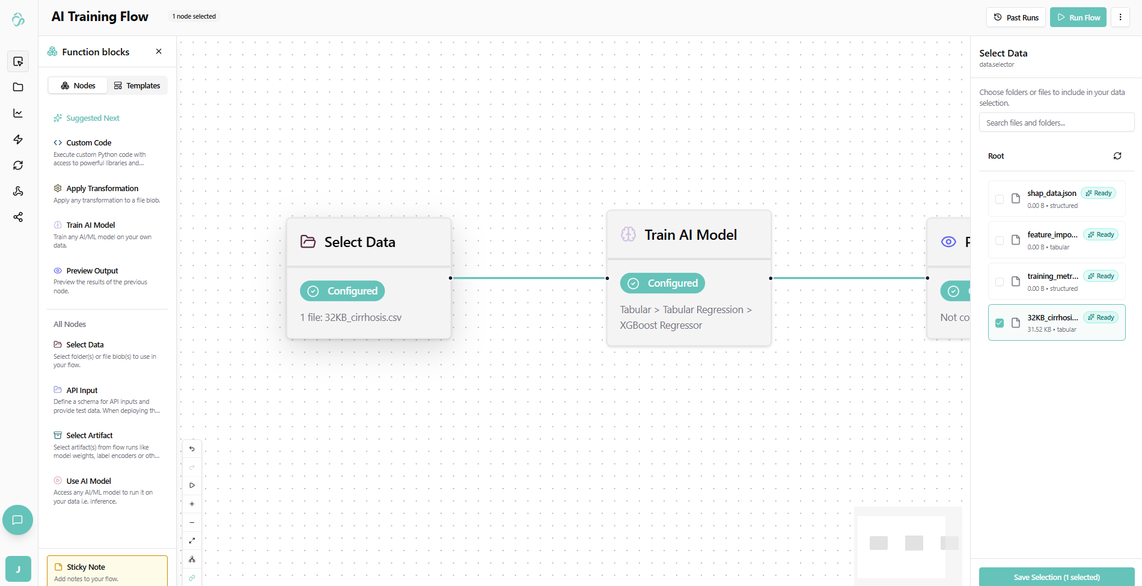Open the chart analytics sidebar icon
The image size is (1142, 586).
tap(18, 114)
